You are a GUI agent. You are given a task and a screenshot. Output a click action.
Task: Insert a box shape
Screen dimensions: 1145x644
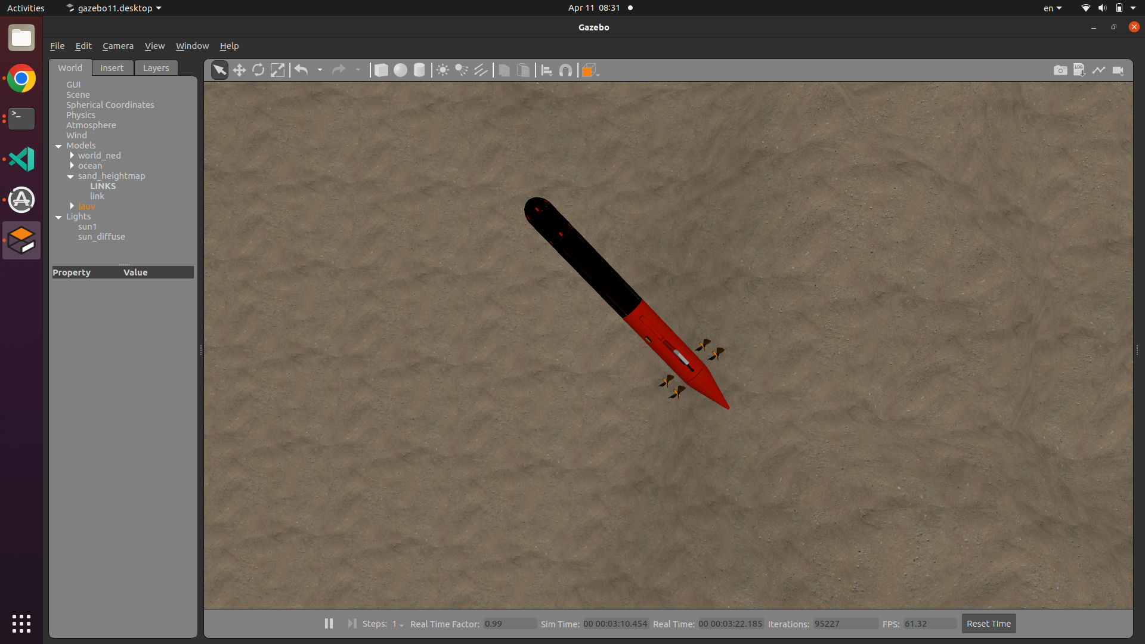tap(381, 70)
